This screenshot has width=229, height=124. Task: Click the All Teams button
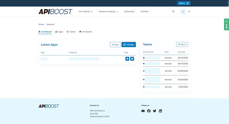coord(182,44)
